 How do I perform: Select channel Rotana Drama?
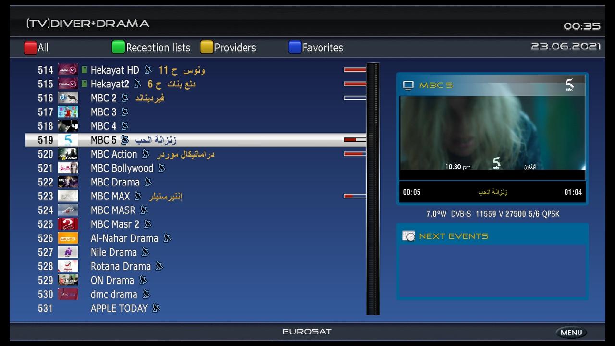(x=196, y=266)
